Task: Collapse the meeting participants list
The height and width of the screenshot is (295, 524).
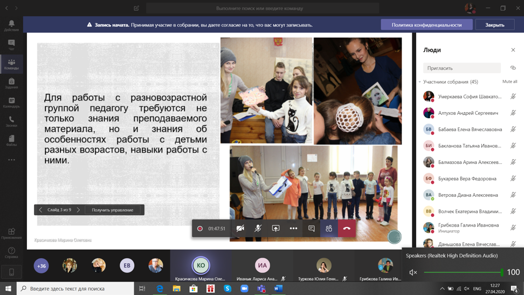Action: (420, 82)
